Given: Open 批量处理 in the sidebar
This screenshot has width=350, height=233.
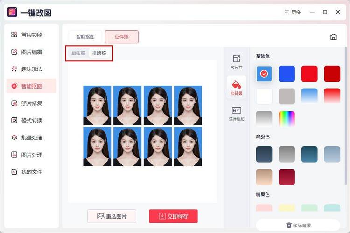Looking at the screenshot, I should coord(31,137).
